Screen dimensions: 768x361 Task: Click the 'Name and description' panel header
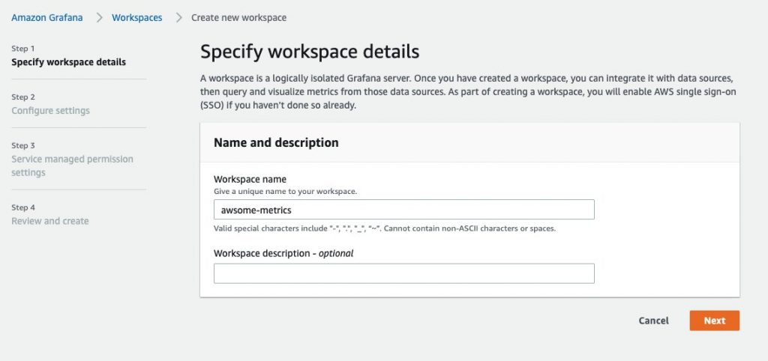(x=276, y=143)
